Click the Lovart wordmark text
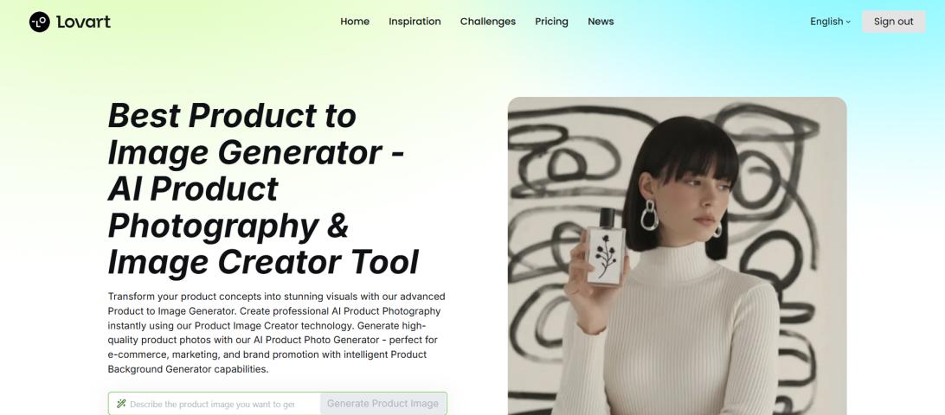 (83, 22)
